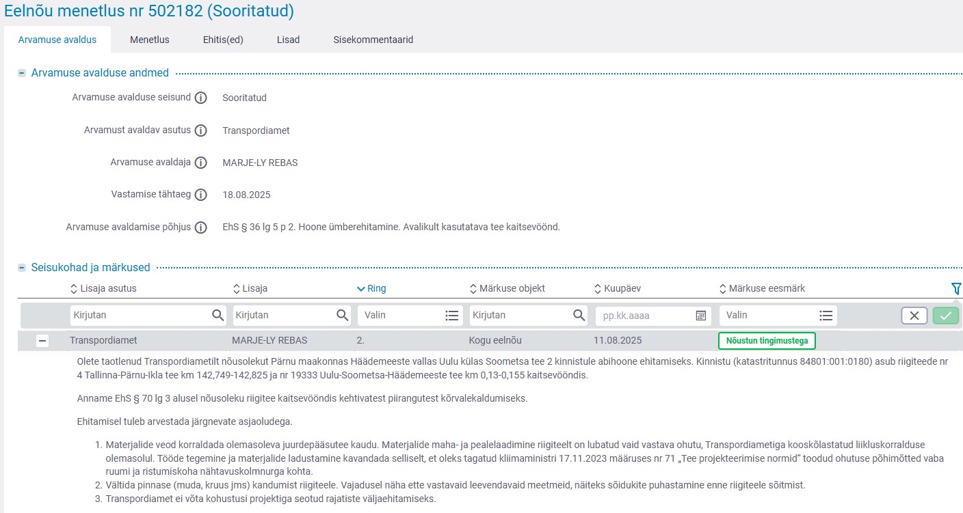The image size is (963, 513).
Task: Click the Ring value 2. in the row
Action: (361, 340)
